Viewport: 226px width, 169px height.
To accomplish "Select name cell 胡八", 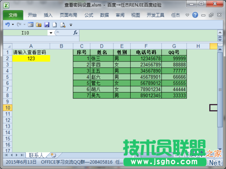I will pyautogui.click(x=102, y=89).
